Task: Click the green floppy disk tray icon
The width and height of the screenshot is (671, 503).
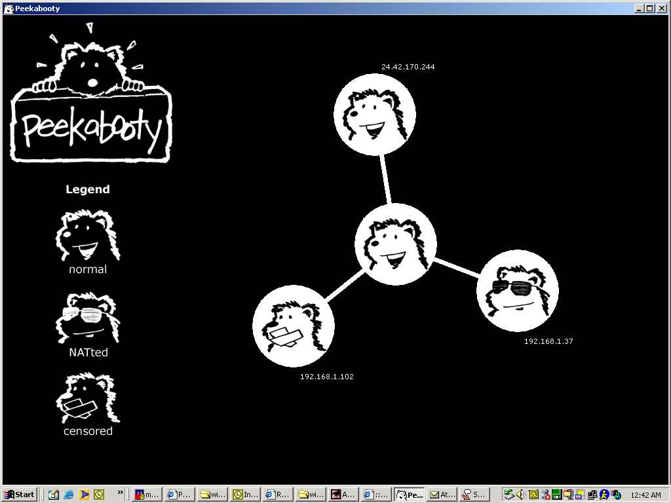Action: [x=557, y=494]
